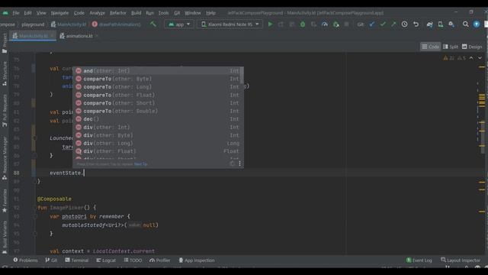Open the Structure tool window

(5, 73)
